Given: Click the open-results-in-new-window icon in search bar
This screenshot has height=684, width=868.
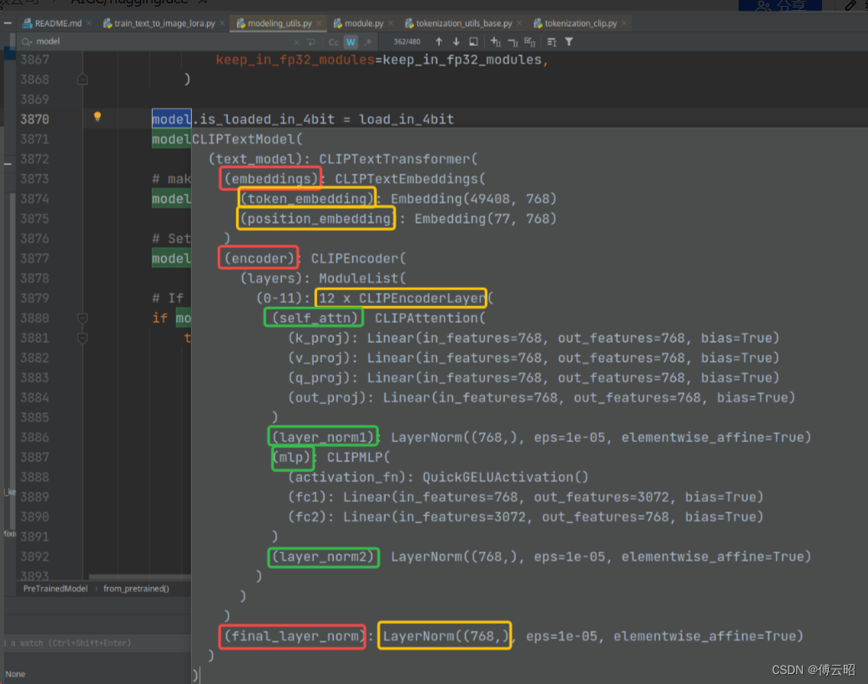Looking at the screenshot, I should coord(474,41).
